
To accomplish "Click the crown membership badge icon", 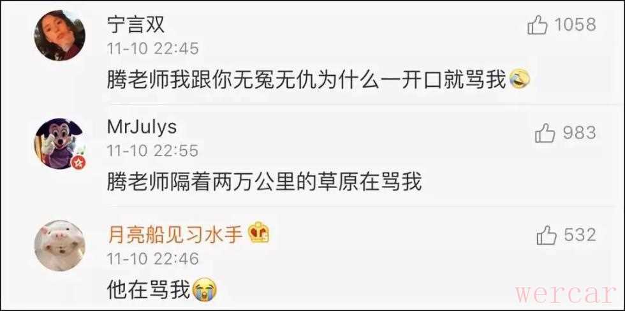I will pos(258,233).
